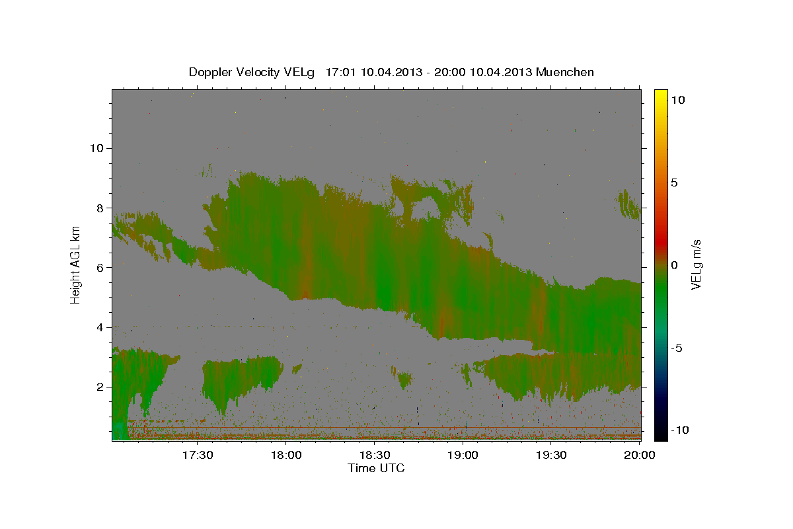Click the '18:00' time axis label
Viewport: 793px width, 529px height.
tap(287, 455)
